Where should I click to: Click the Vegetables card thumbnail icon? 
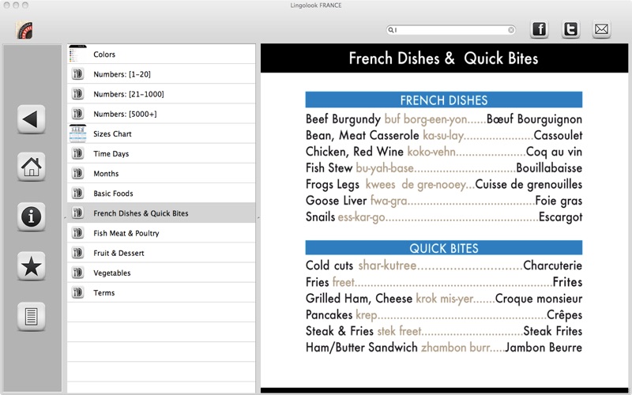coord(77,273)
